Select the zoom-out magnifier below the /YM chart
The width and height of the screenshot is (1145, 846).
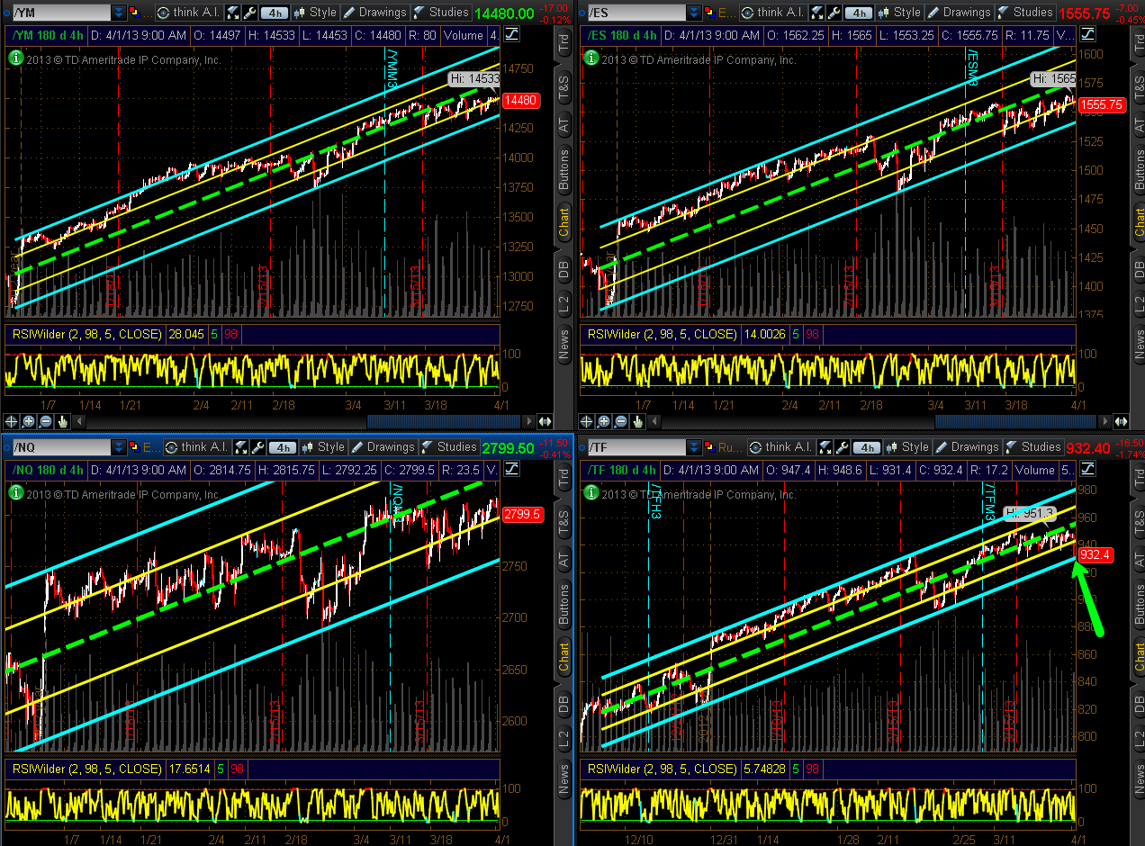coord(45,420)
